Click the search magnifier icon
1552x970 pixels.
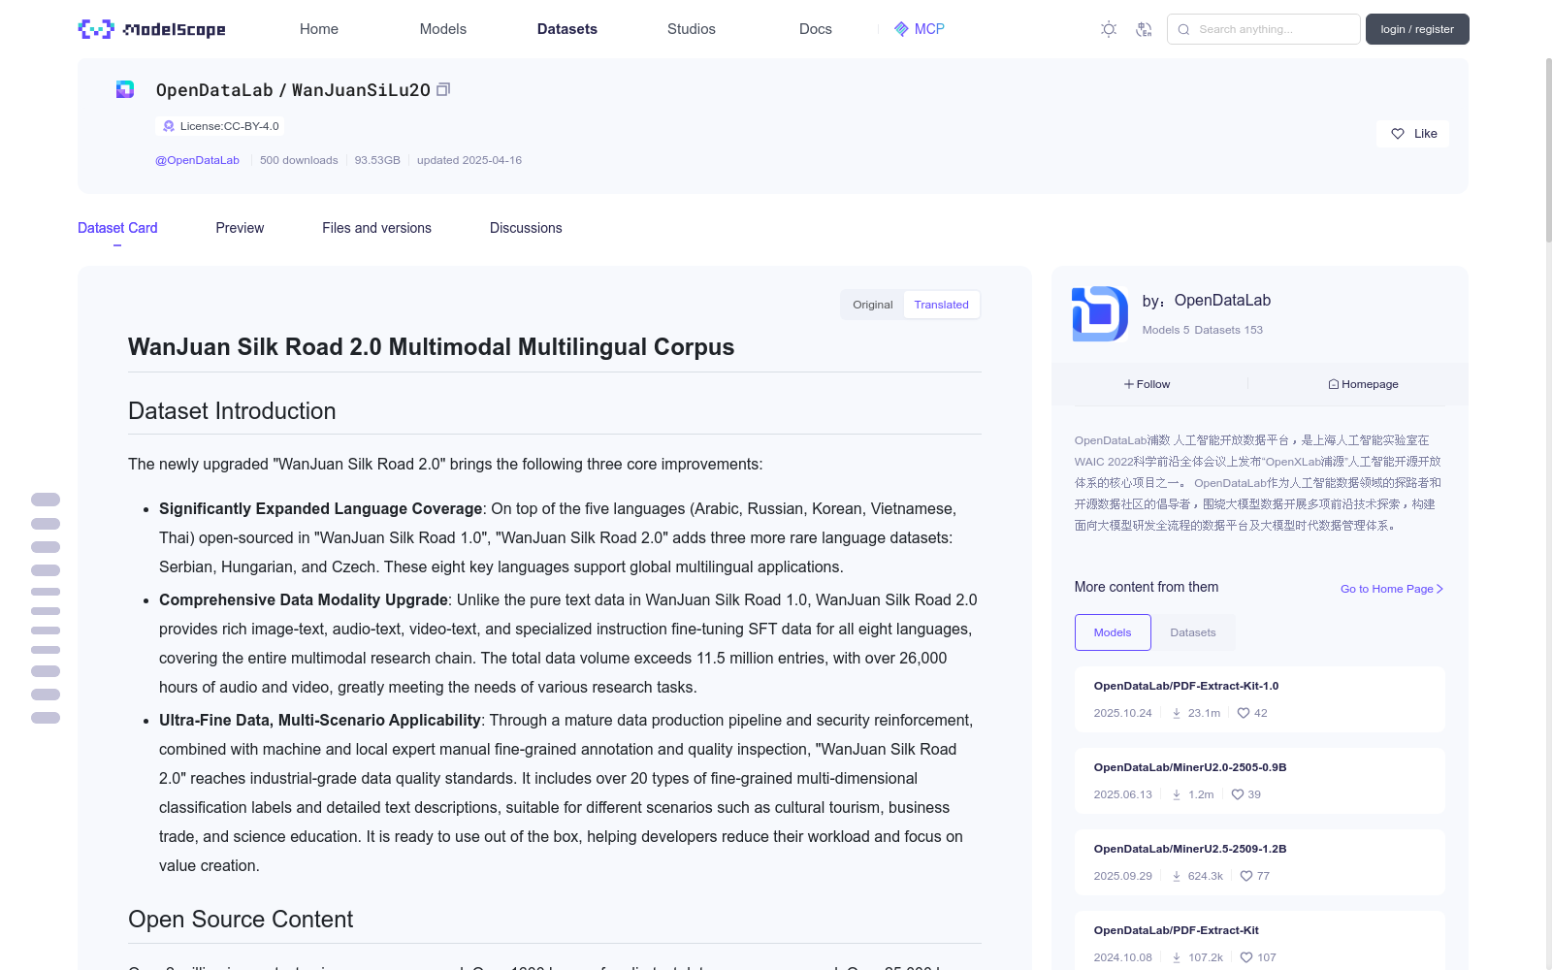click(x=1183, y=29)
